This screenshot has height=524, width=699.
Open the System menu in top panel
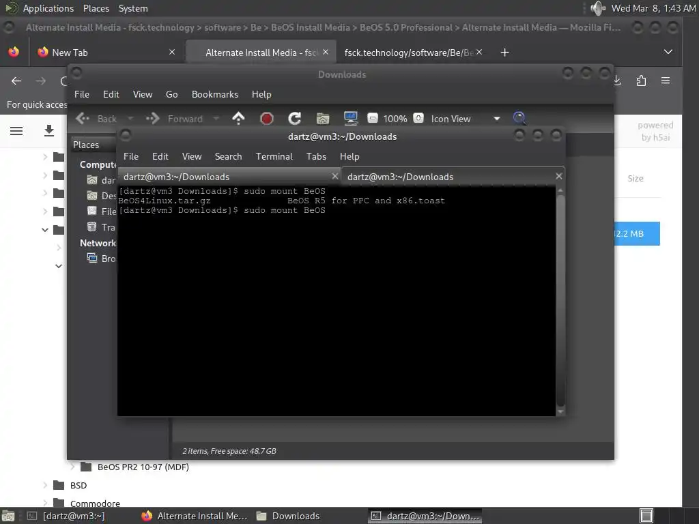[x=133, y=8]
